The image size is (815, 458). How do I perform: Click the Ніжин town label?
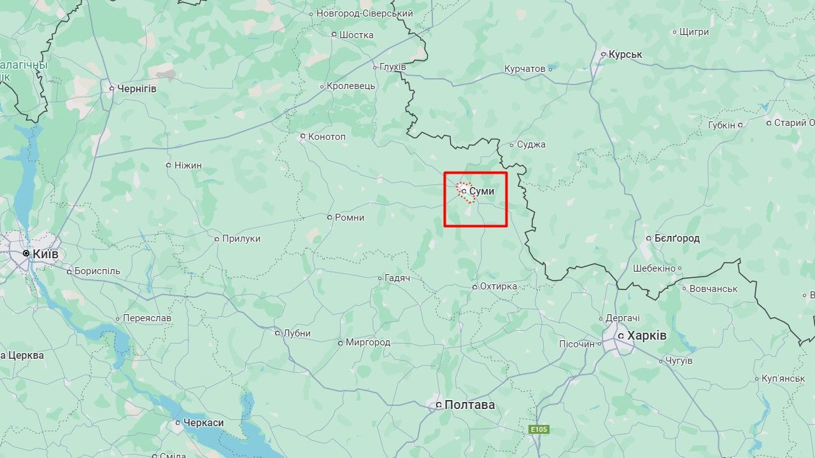(188, 165)
